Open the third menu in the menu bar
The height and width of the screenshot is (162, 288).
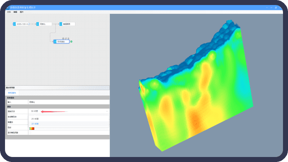(x=21, y=12)
